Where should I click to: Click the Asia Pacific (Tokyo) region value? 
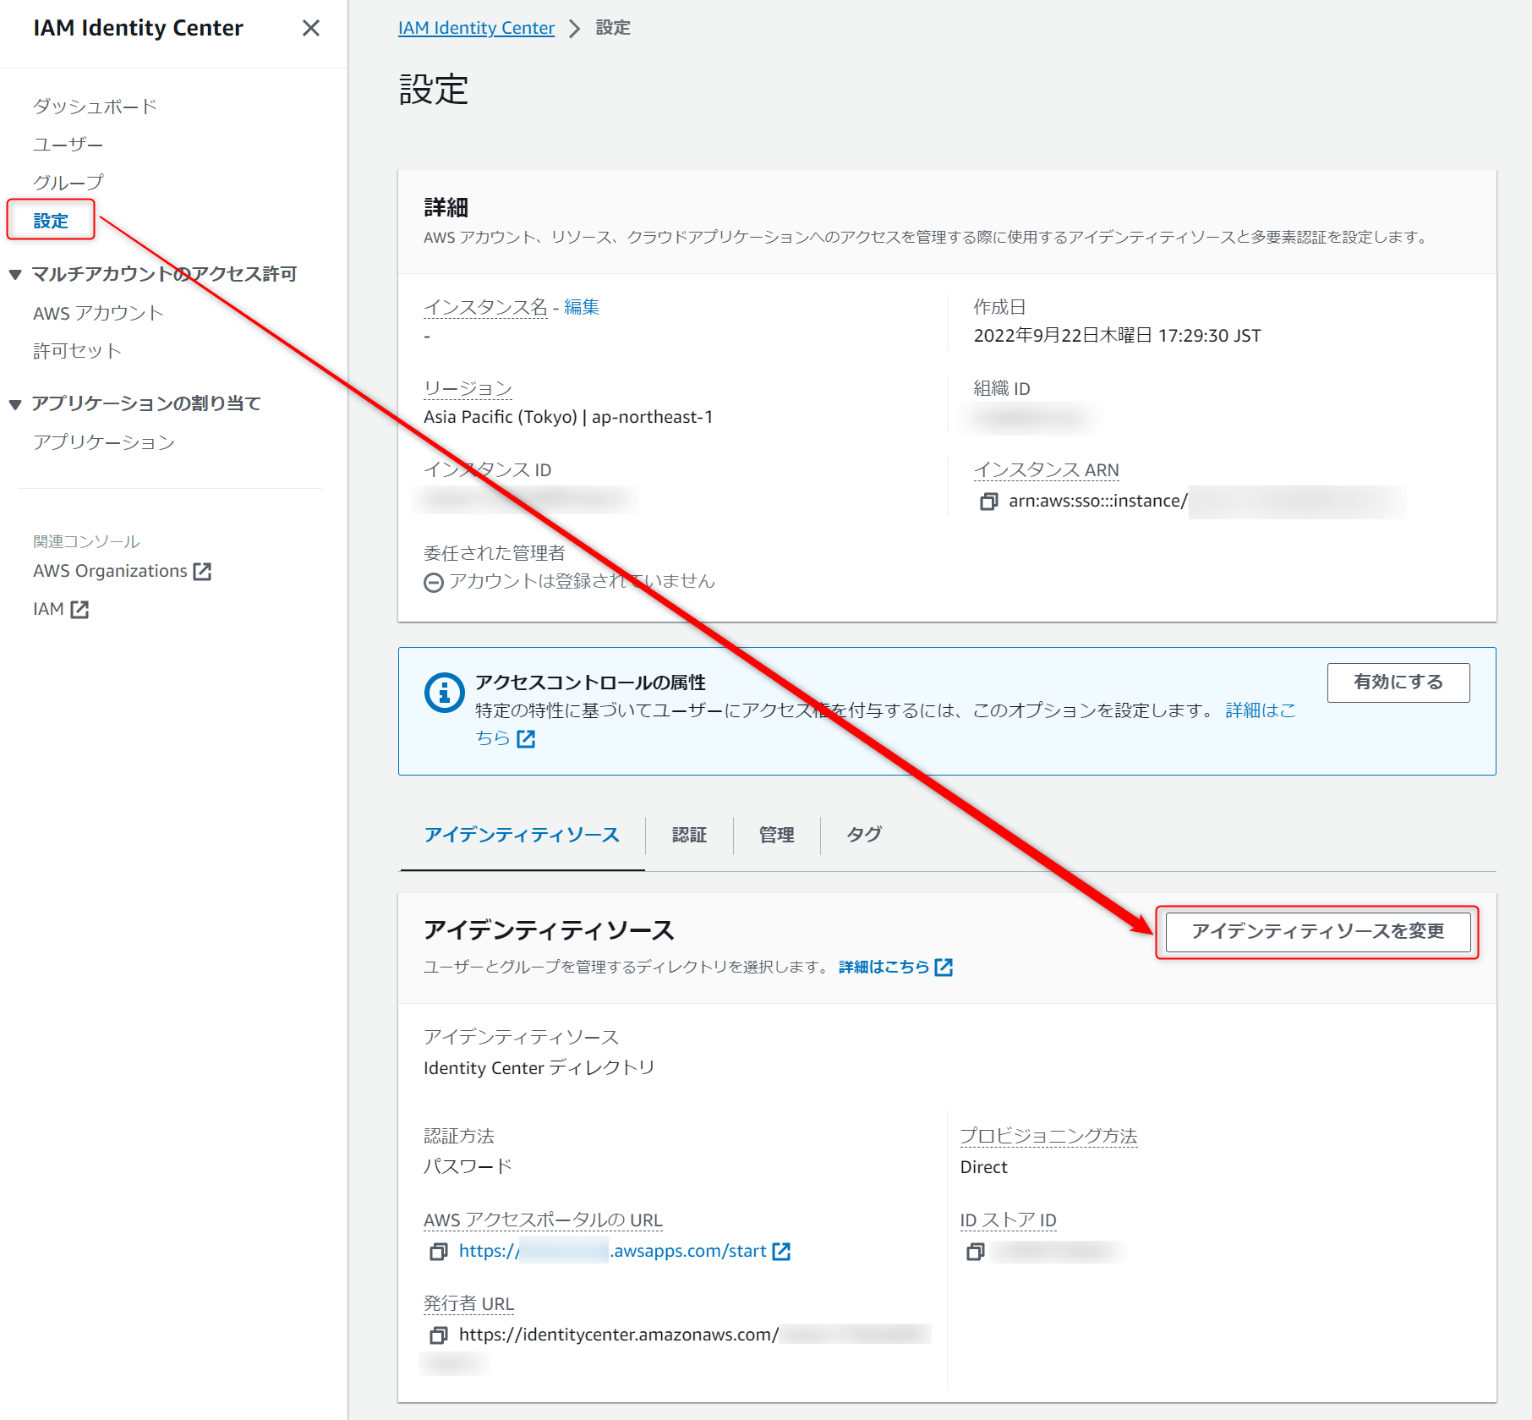(x=568, y=417)
